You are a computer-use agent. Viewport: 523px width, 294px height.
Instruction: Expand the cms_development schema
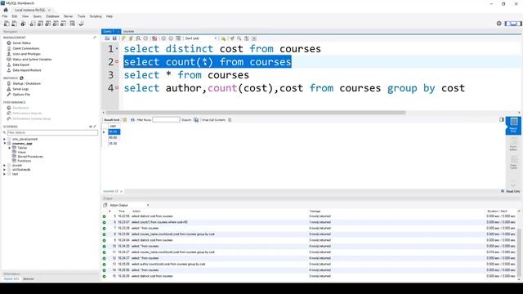tap(5, 139)
